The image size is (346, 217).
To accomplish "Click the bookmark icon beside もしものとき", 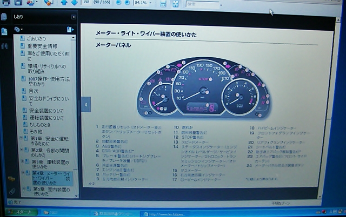I will tap(25, 125).
